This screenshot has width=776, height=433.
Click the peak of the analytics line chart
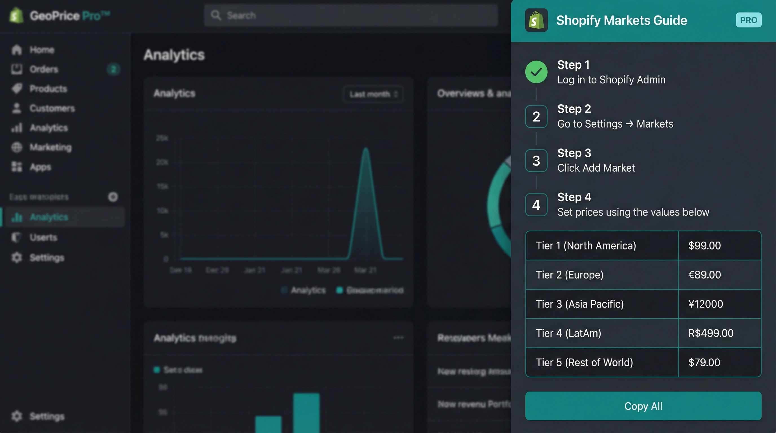(x=366, y=148)
